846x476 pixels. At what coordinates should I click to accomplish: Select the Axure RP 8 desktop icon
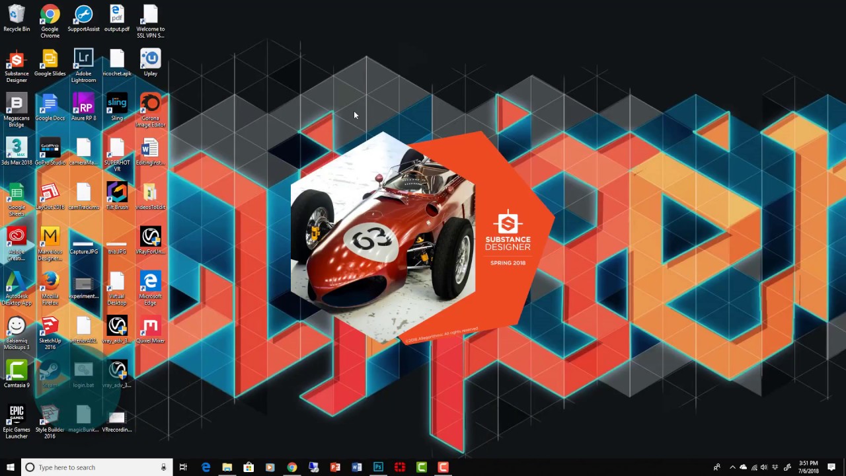[83, 108]
